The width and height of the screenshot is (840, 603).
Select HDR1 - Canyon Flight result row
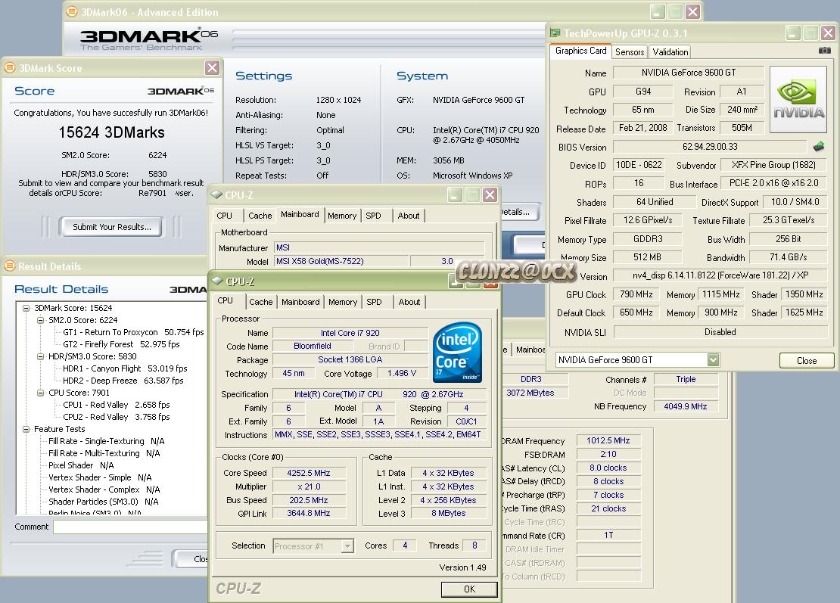tap(125, 369)
